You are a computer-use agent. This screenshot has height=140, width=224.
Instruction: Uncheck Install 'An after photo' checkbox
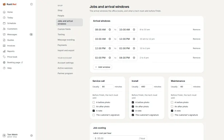[133, 107]
